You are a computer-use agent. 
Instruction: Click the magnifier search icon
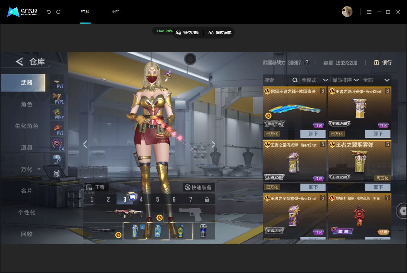295,80
